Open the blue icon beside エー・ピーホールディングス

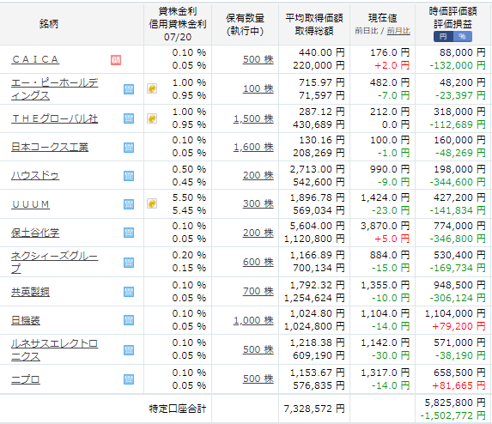pos(129,89)
